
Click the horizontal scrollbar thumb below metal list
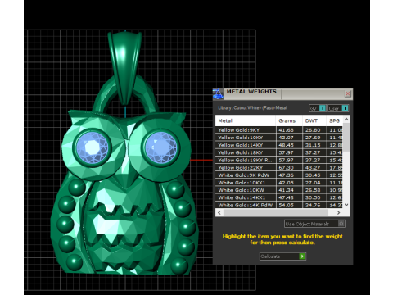pos(276,212)
